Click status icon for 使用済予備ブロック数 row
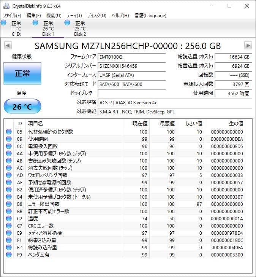This screenshot has height=277, width=256. (9, 189)
